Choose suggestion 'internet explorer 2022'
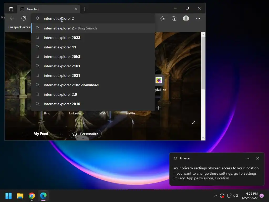269x202 pixels. click(x=93, y=38)
